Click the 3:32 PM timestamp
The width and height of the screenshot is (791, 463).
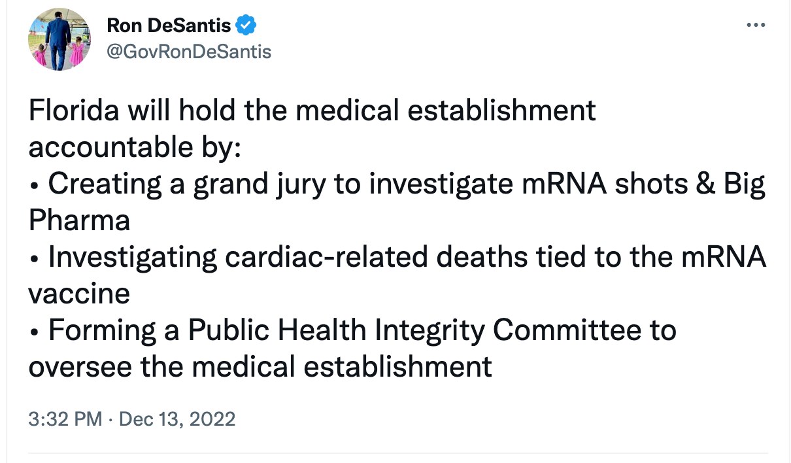click(65, 419)
